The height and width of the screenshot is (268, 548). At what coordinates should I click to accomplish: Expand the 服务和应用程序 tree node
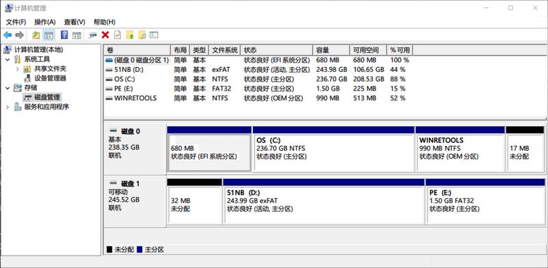[x=8, y=107]
